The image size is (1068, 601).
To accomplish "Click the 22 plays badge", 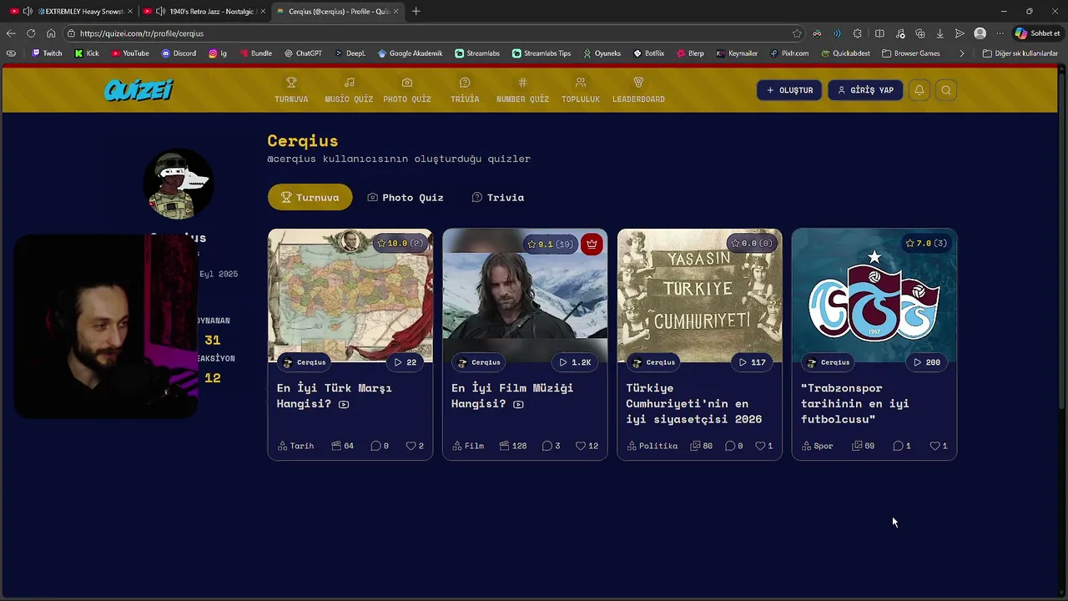I will click(x=405, y=362).
